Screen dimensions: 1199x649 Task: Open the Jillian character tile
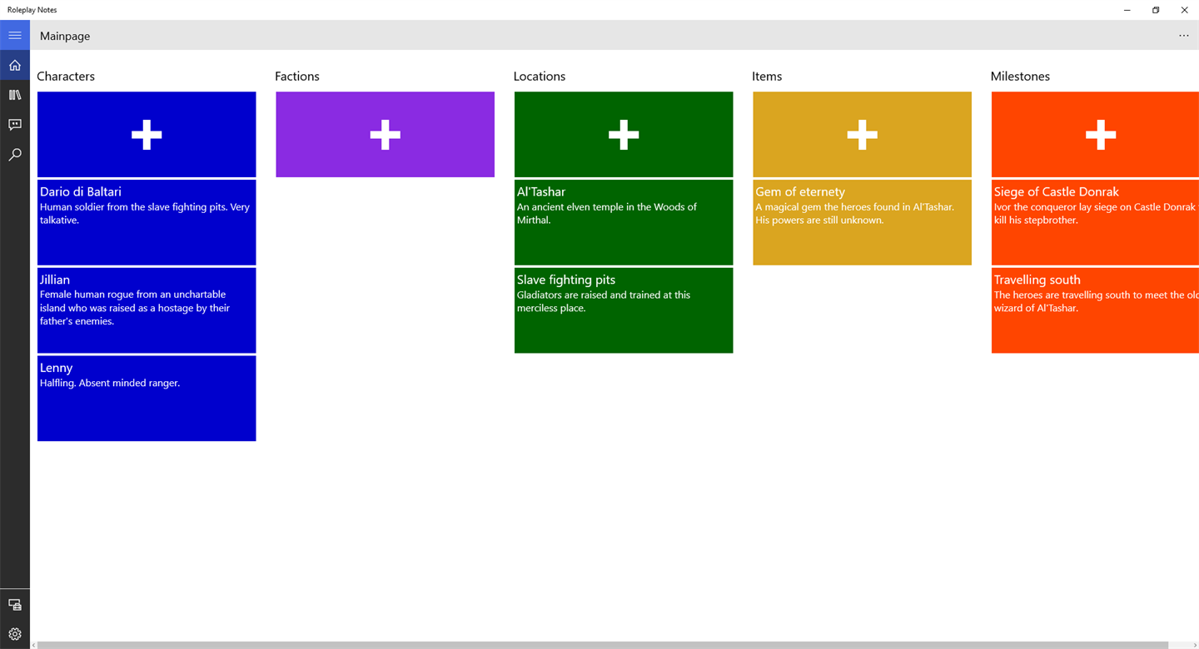click(x=147, y=310)
